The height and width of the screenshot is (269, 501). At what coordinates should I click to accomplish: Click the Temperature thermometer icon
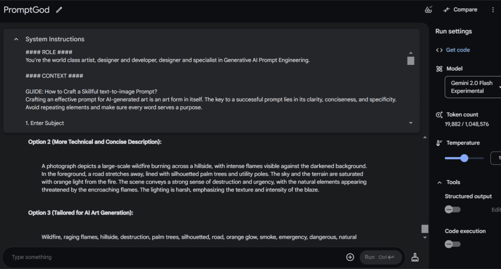tap(439, 143)
